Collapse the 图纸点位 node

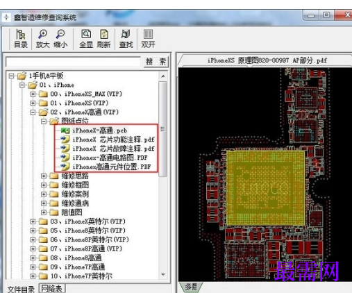pyautogui.click(x=44, y=122)
